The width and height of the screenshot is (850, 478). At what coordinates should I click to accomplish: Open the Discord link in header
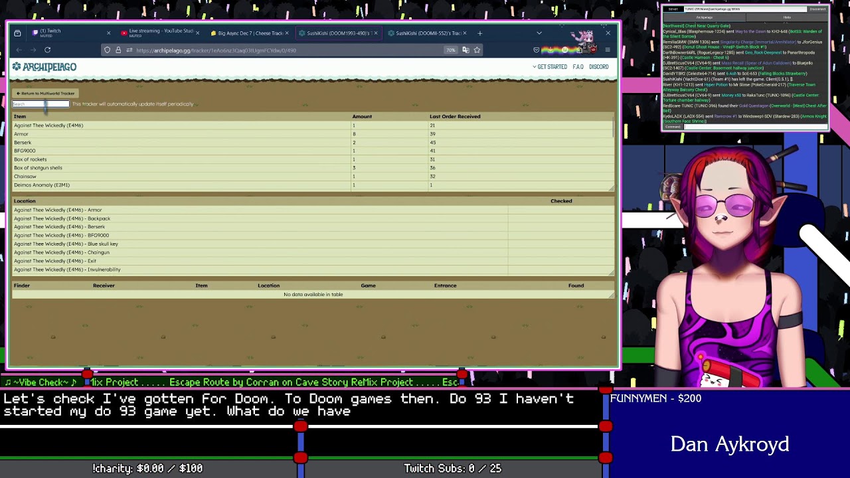[x=598, y=67]
